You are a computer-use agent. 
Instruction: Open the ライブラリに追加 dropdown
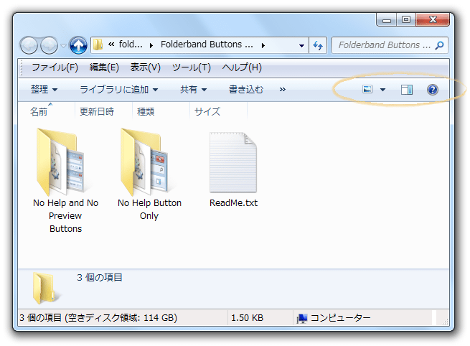tap(118, 90)
